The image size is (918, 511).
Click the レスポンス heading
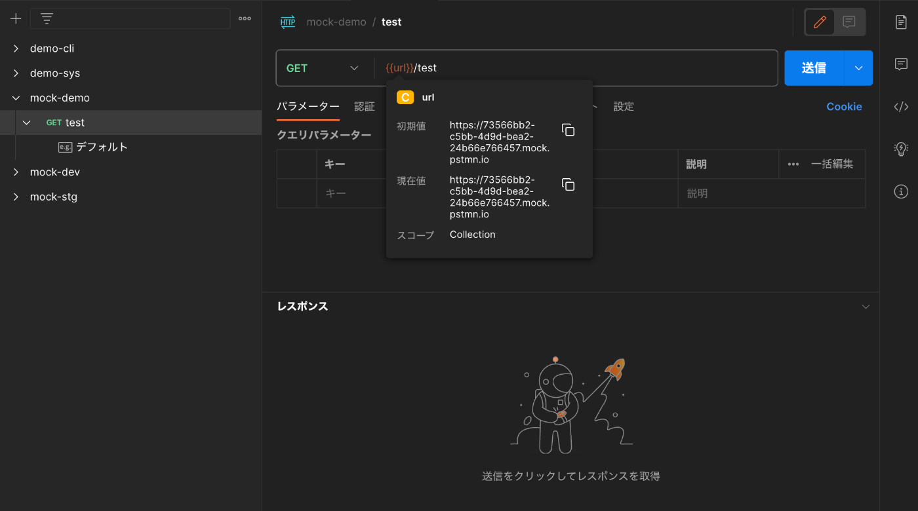pos(302,307)
